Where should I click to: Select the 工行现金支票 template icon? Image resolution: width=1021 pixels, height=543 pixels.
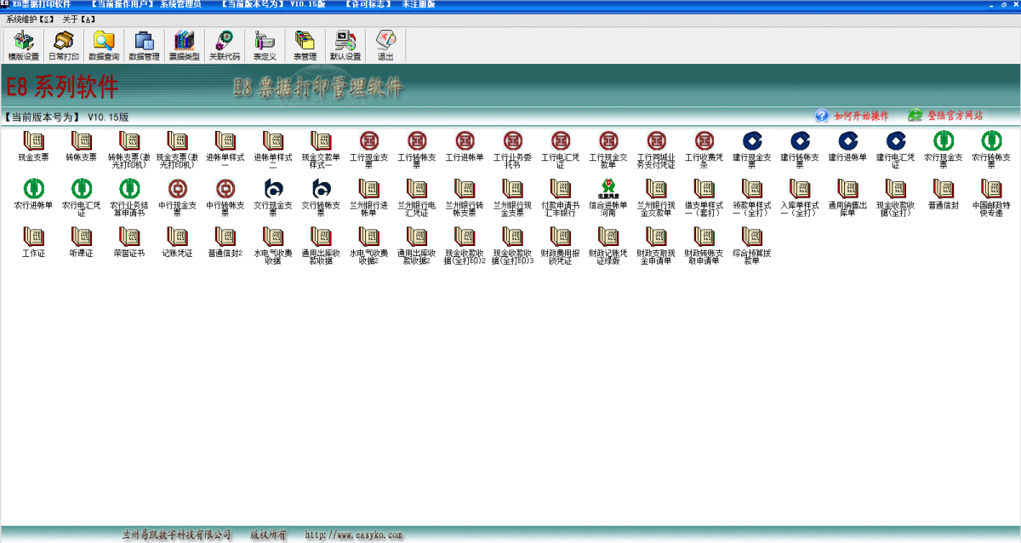click(369, 141)
